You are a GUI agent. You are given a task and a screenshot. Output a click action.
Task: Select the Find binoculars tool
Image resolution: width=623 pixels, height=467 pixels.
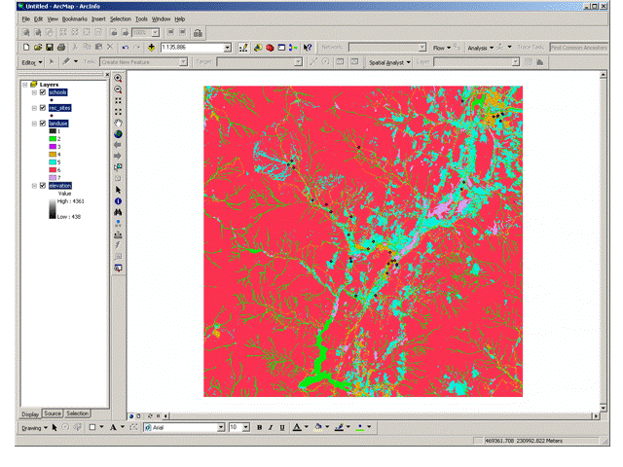coord(118,212)
